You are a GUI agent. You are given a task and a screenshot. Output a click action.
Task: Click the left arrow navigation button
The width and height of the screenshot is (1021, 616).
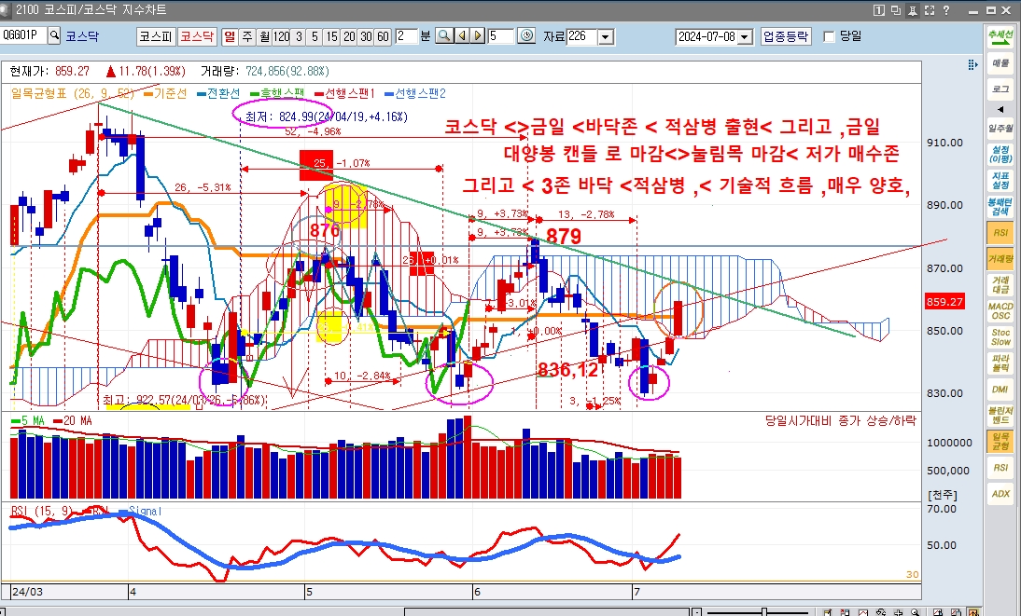(x=462, y=36)
